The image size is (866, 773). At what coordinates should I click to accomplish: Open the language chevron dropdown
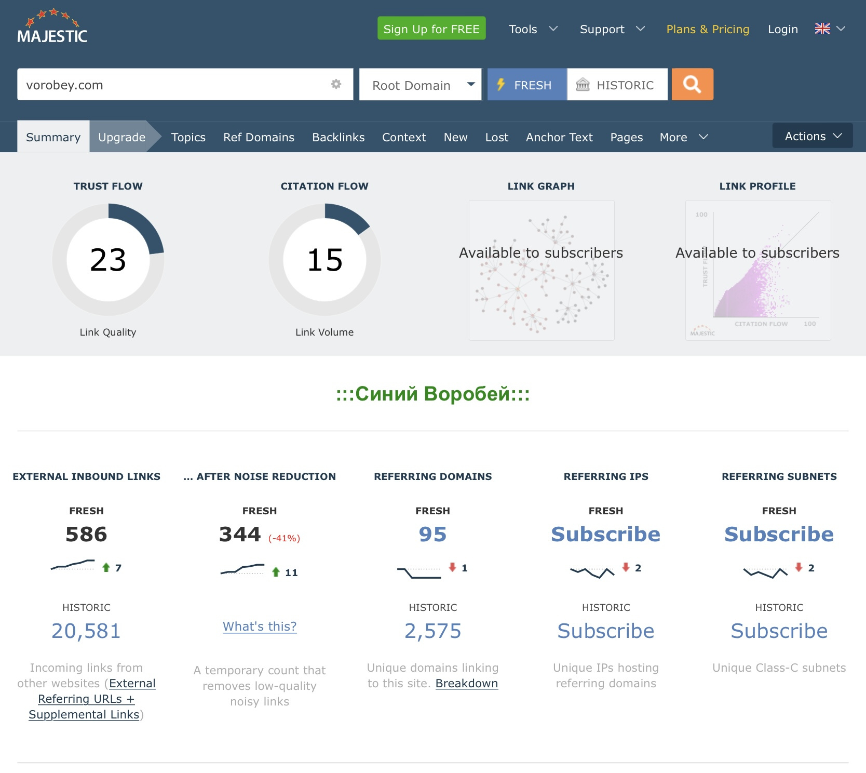click(841, 29)
